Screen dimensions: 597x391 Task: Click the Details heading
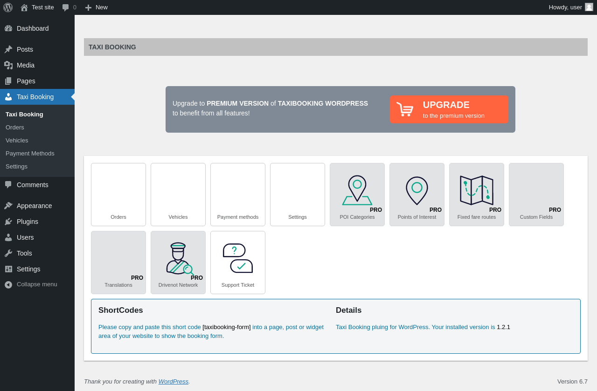[348, 310]
